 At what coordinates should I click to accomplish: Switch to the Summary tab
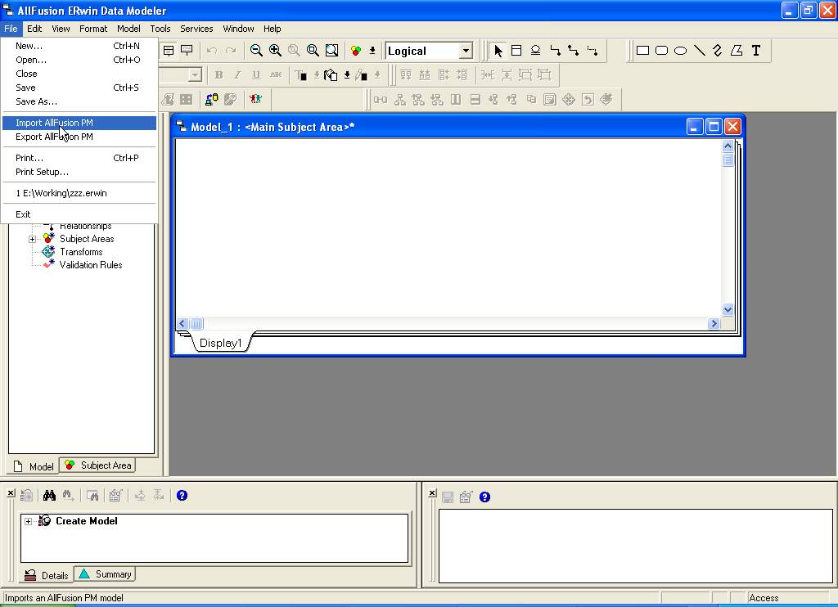click(x=105, y=574)
